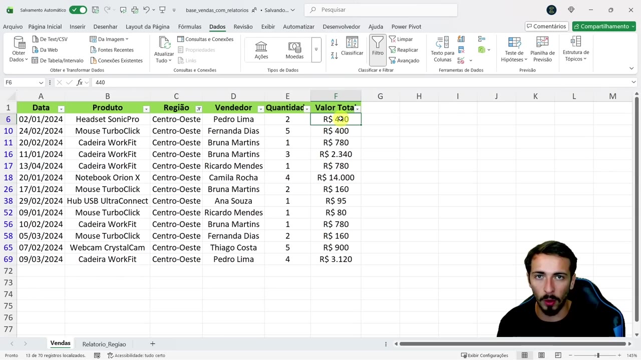Choose De Tabela/Intervalo option
Image resolution: width=641 pixels, height=360 pixels.
click(57, 60)
